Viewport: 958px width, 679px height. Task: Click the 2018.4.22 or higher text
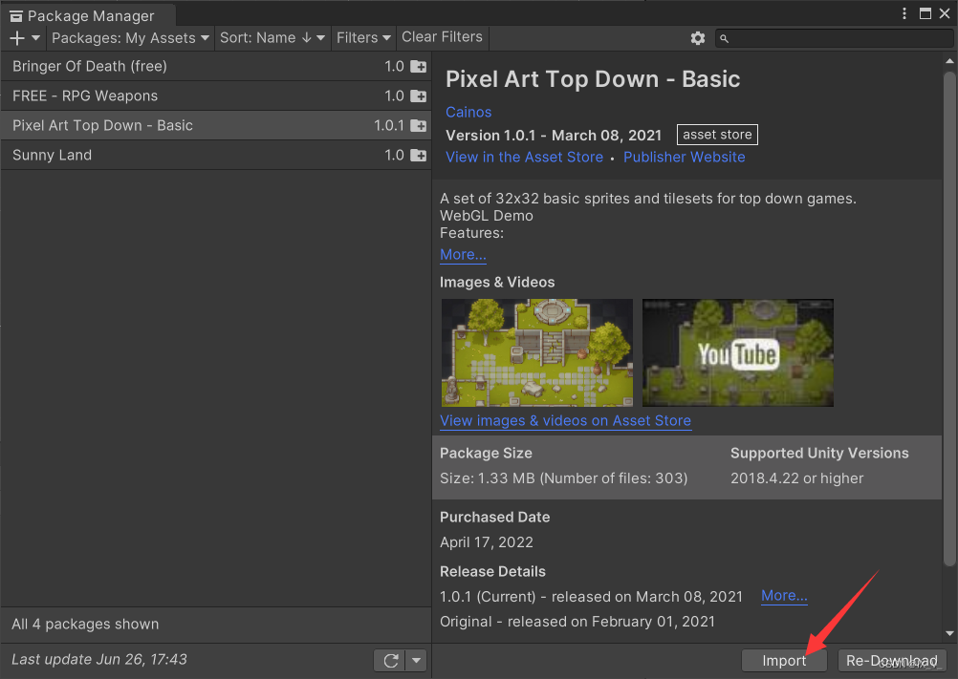(797, 478)
